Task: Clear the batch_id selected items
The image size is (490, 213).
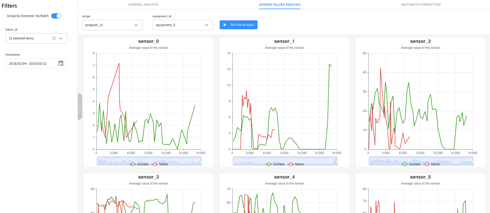Action: pos(54,38)
